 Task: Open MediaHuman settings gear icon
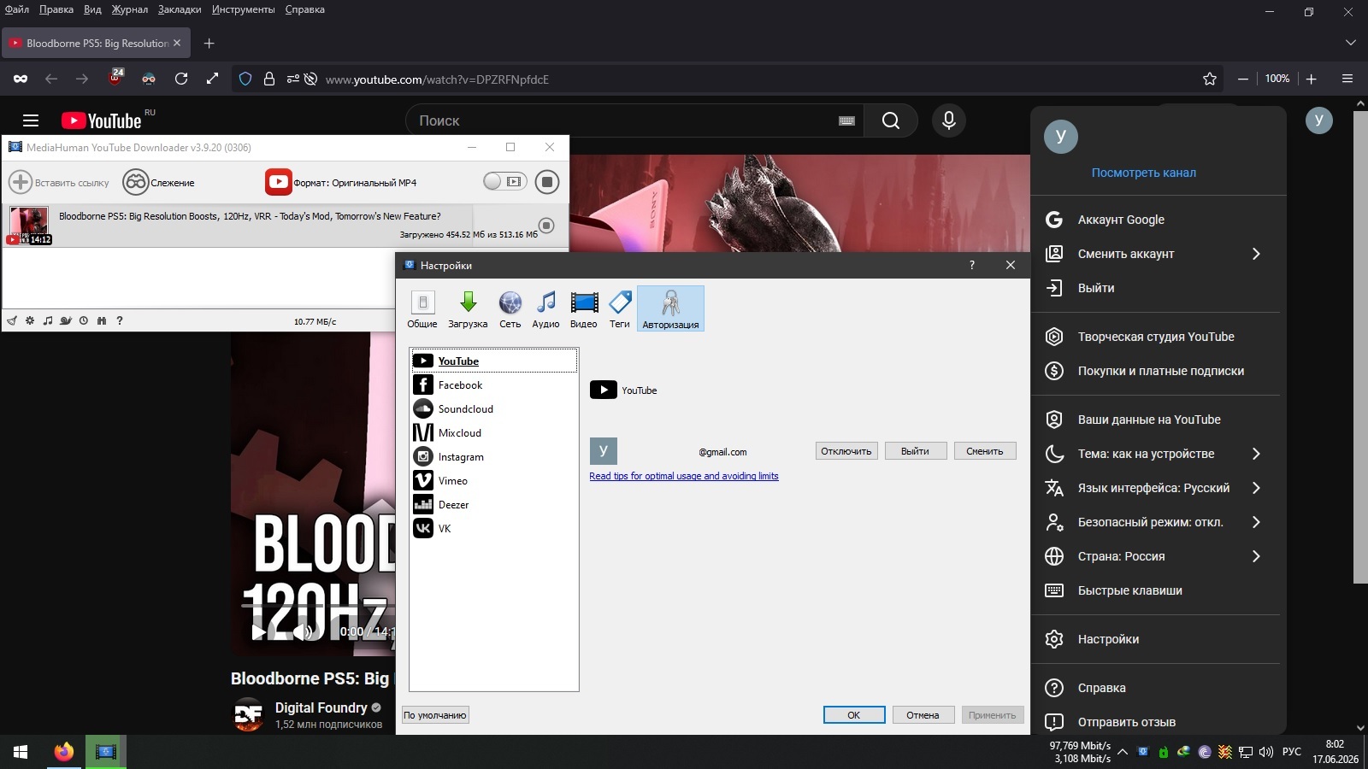pyautogui.click(x=30, y=321)
